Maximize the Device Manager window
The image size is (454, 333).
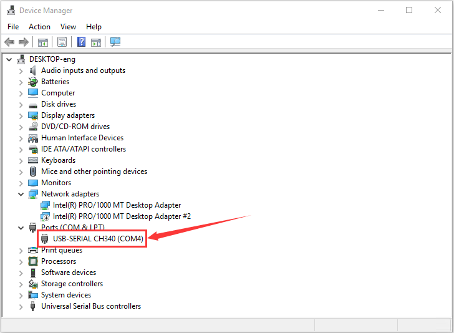click(x=409, y=10)
